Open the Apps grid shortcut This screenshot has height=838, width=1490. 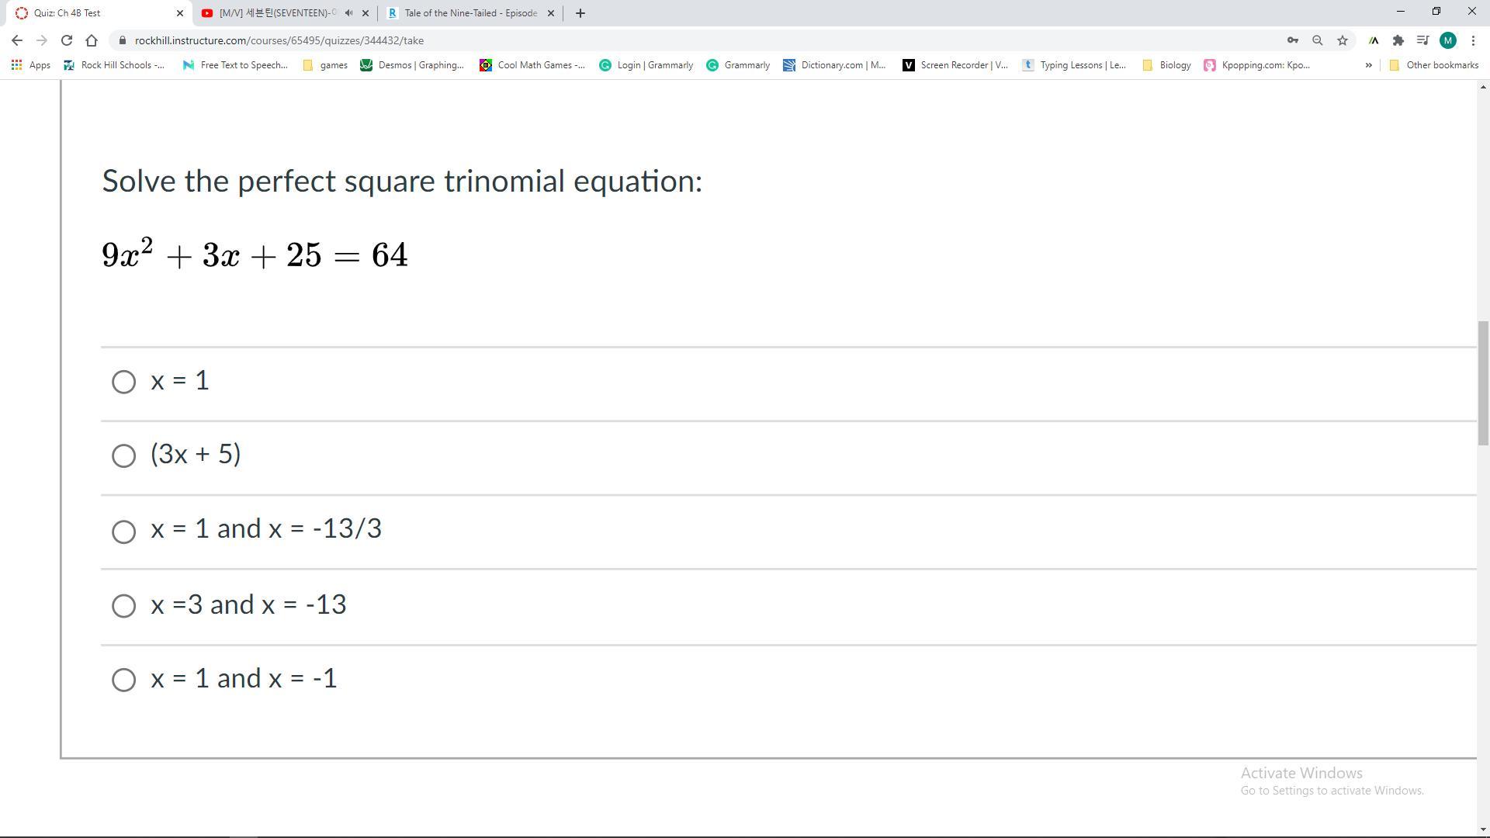(x=31, y=65)
